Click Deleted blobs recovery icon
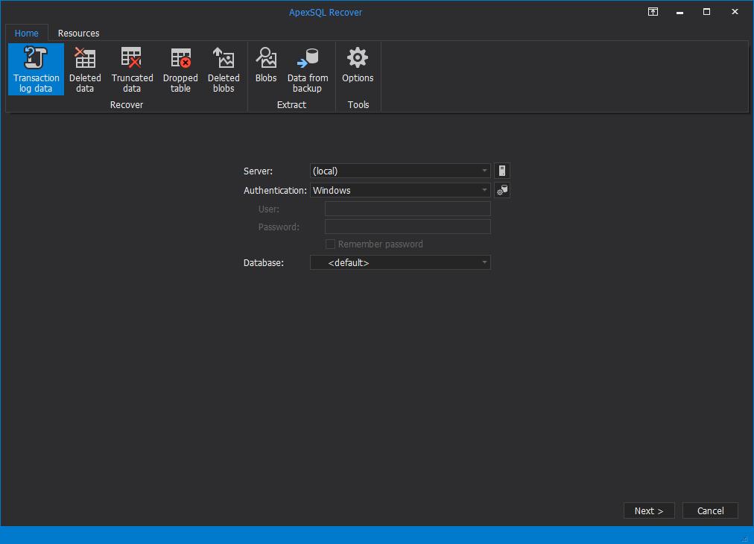754x544 pixels. (x=224, y=69)
